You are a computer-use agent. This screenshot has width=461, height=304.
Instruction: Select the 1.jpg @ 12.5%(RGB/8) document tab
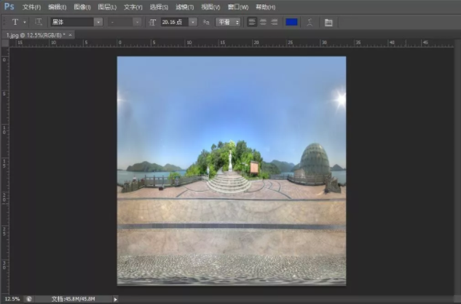pyautogui.click(x=36, y=35)
